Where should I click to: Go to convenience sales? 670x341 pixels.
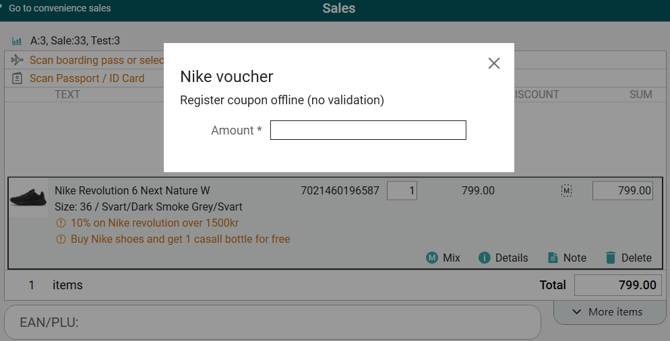(57, 8)
